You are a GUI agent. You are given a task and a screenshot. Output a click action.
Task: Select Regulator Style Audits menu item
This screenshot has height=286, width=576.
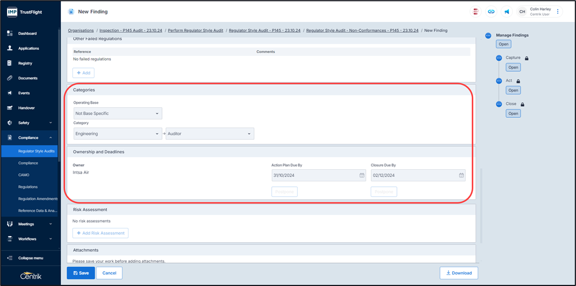pyautogui.click(x=36, y=151)
